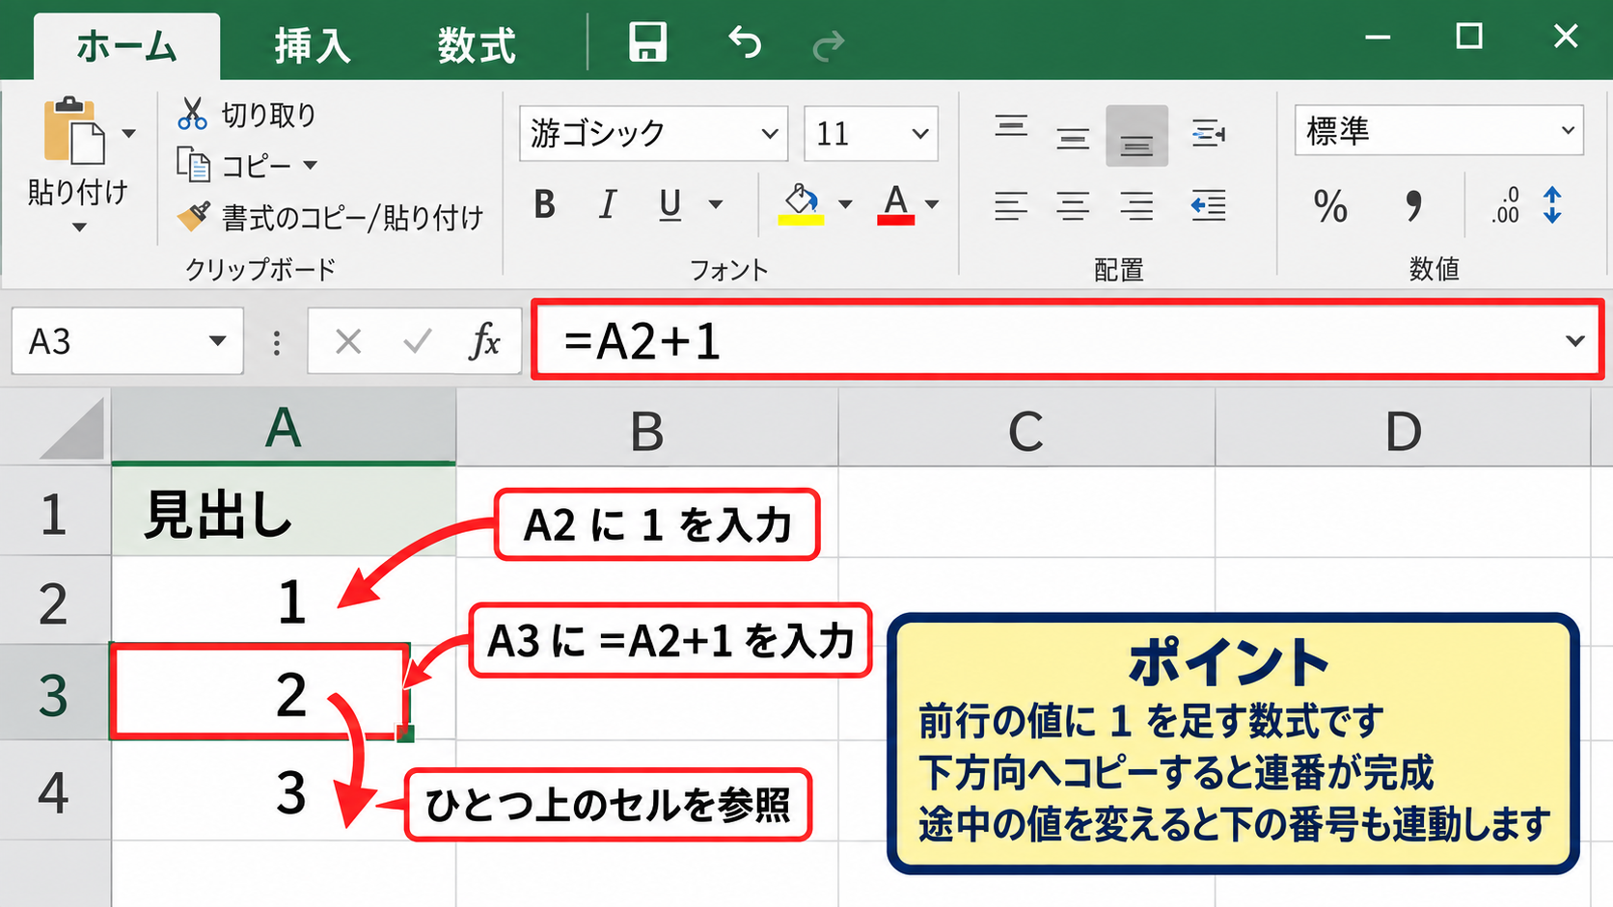Click the 貼り付け paste clipboard icon
Image resolution: width=1613 pixels, height=907 pixels.
74,132
